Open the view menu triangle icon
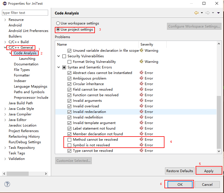224x193 pixels. pos(218,13)
